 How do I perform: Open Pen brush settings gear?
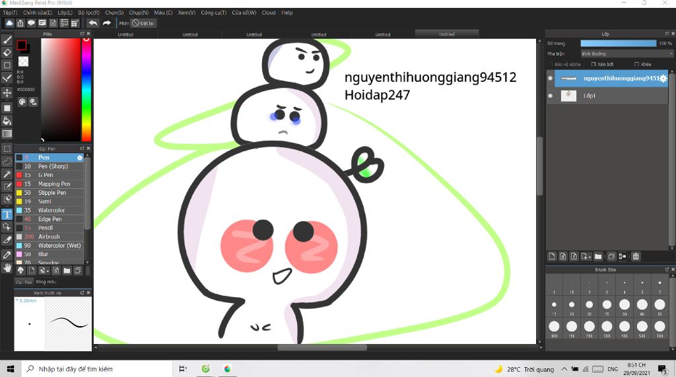80,158
